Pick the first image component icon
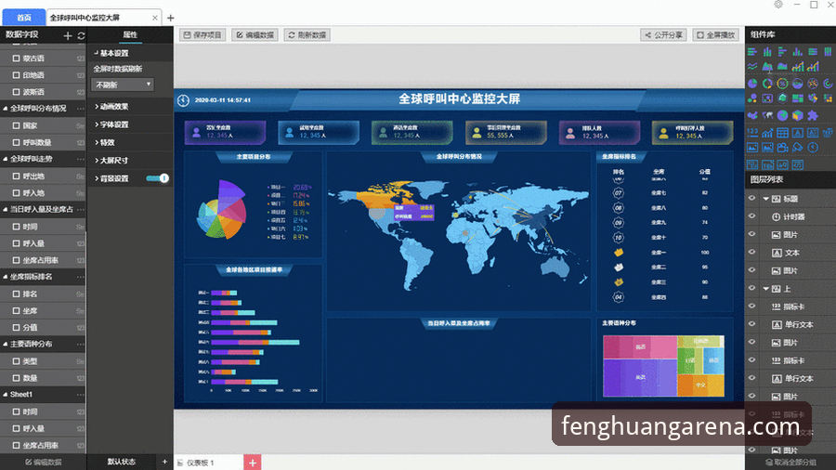The image size is (836, 470). [752, 147]
